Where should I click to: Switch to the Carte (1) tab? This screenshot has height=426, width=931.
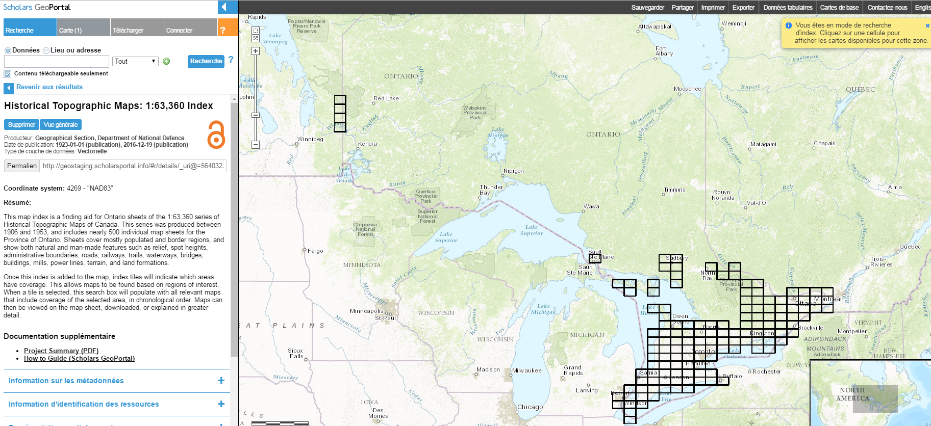84,28
